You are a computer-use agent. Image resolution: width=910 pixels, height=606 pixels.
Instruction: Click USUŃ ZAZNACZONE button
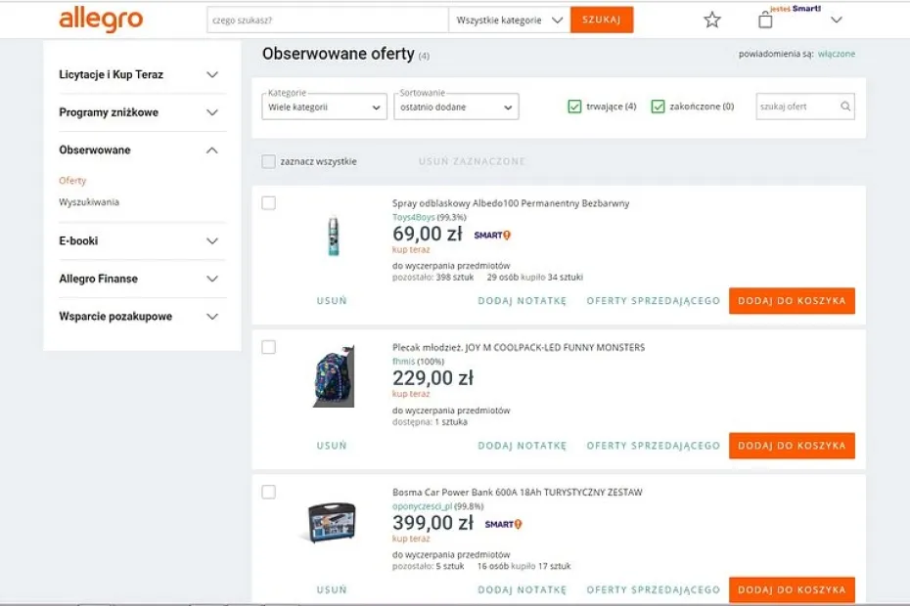472,161
